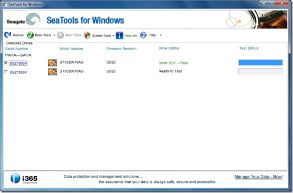This screenshot has height=193, width=293.
Task: Open the Basic Tests menu label
Action: coord(43,35)
